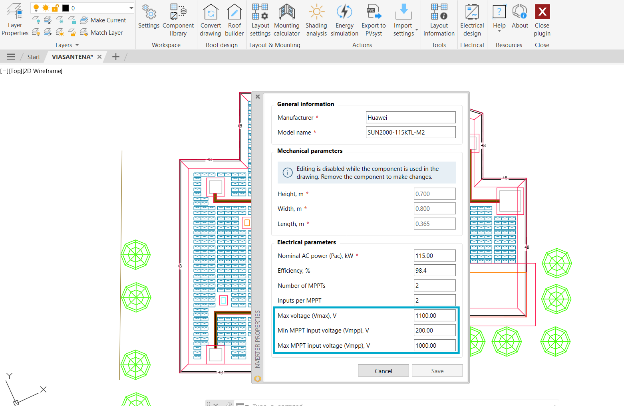Viewport: 624px width, 406px height.
Task: Click the [2D Wireframe] visual style control
Action: pyautogui.click(x=42, y=71)
